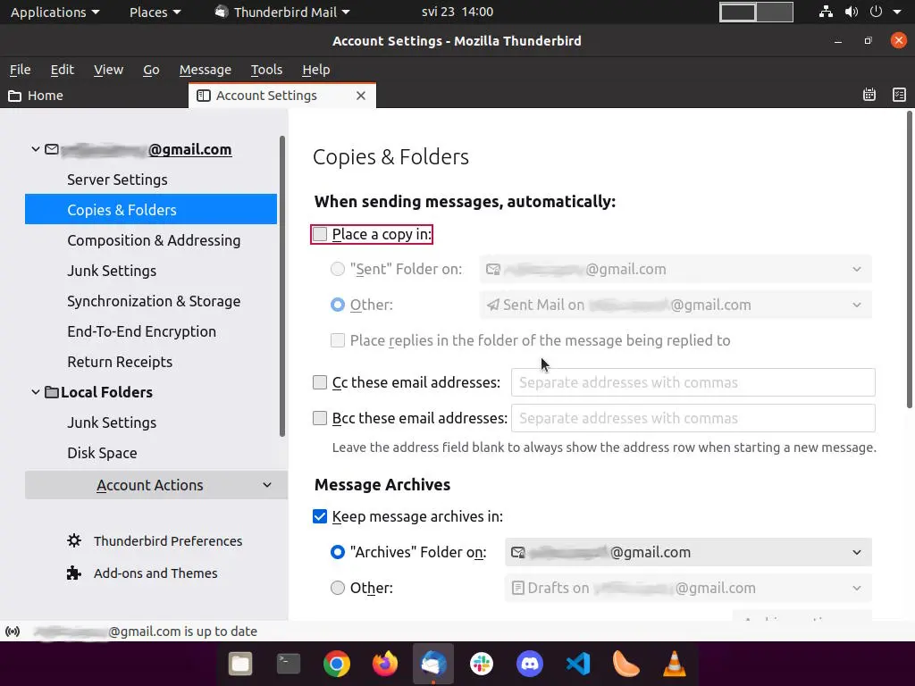Image resolution: width=915 pixels, height=686 pixels.
Task: Collapse the Local Folders tree
Action: point(35,392)
